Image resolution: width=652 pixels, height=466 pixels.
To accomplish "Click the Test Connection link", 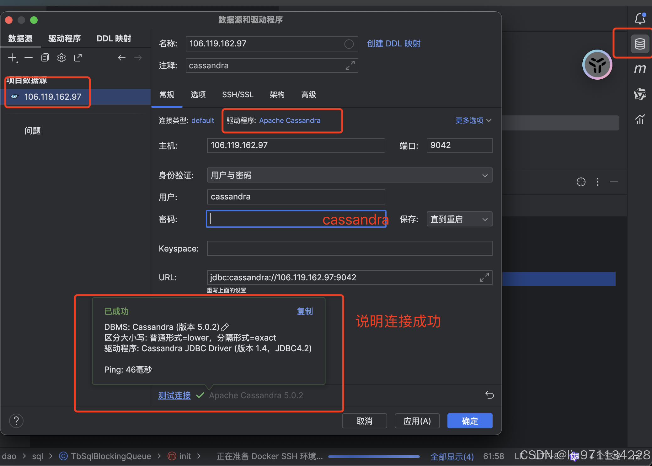I will click(x=174, y=395).
